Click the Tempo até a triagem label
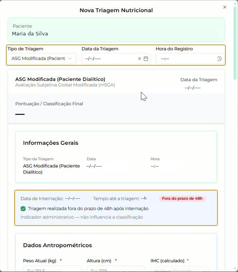238x272 pixels. 116,198
